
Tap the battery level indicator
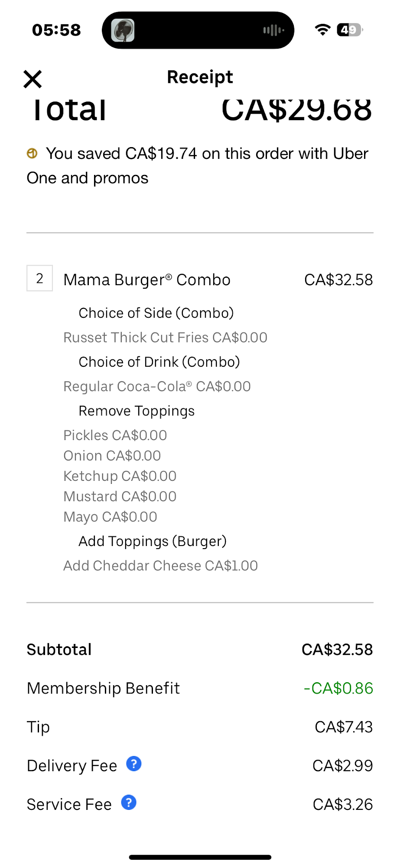pos(350,30)
